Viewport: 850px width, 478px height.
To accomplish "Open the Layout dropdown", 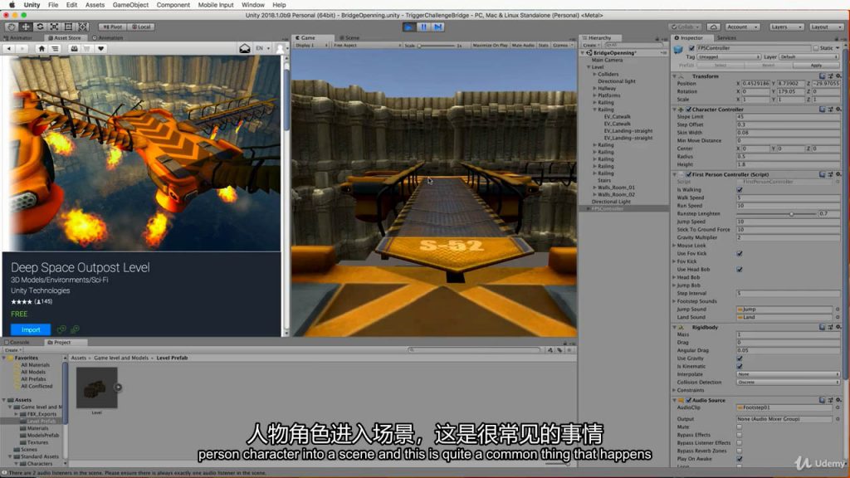I will (826, 27).
